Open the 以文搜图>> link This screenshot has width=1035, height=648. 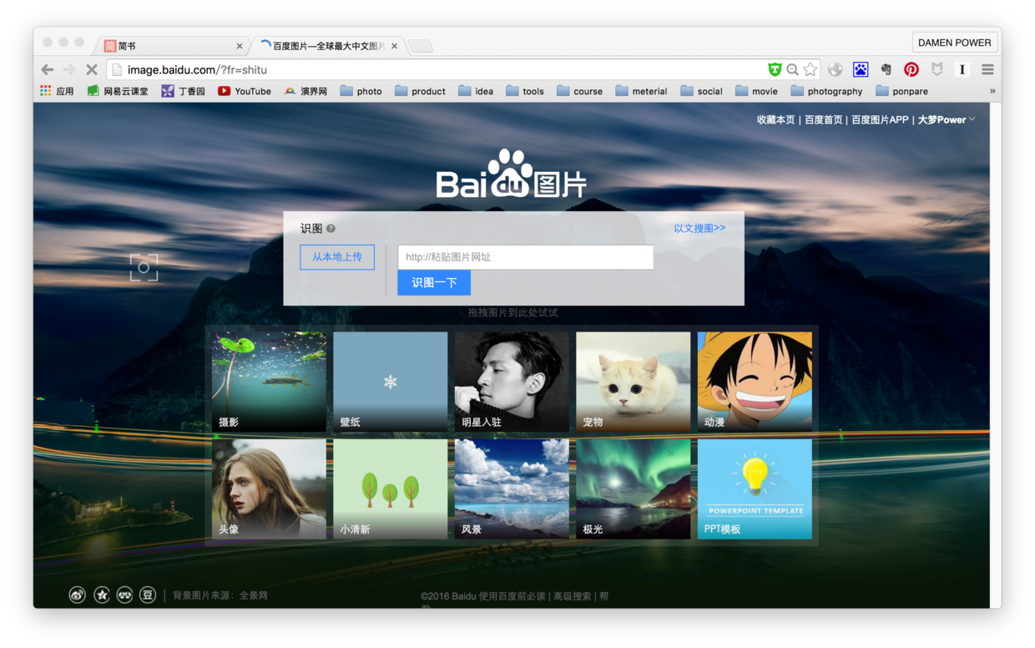coord(699,228)
